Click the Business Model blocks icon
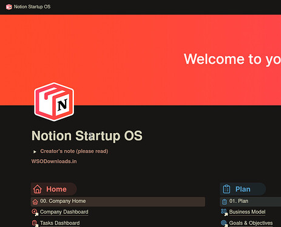Viewport: 281px width, 227px height. tap(224, 212)
